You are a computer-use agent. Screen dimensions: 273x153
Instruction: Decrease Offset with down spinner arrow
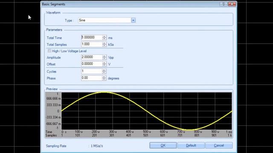[x=104, y=65]
